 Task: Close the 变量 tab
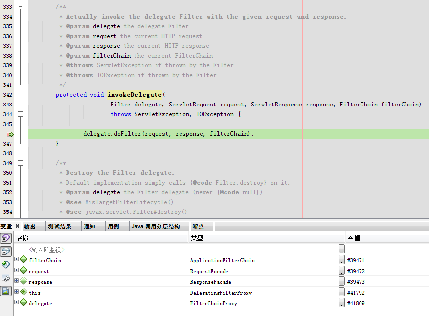click(17, 226)
